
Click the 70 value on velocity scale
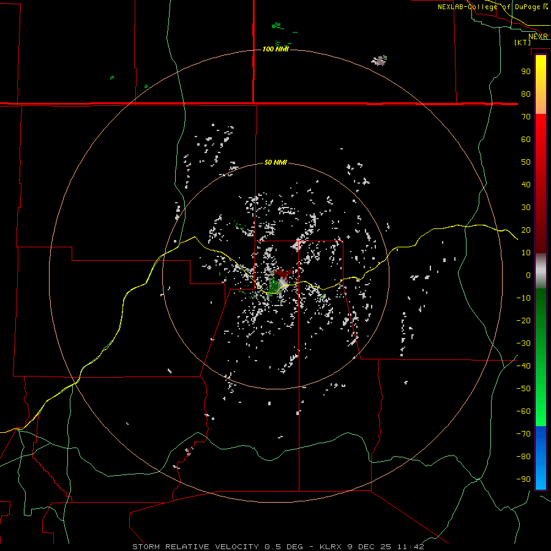point(526,117)
